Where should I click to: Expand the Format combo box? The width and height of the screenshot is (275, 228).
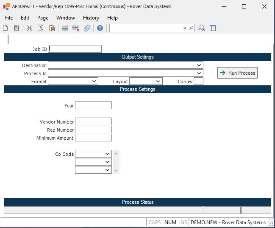(x=94, y=81)
